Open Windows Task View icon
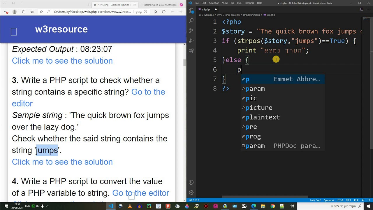 point(292,206)
